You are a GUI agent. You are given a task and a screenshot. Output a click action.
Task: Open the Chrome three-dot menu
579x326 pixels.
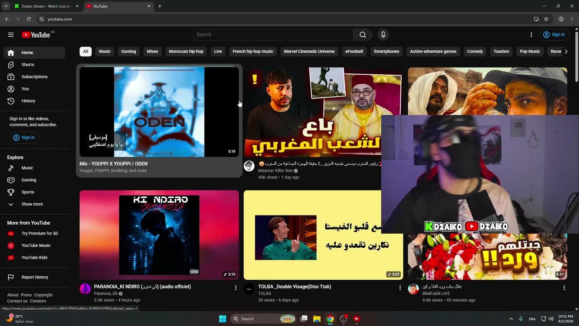pos(572,19)
